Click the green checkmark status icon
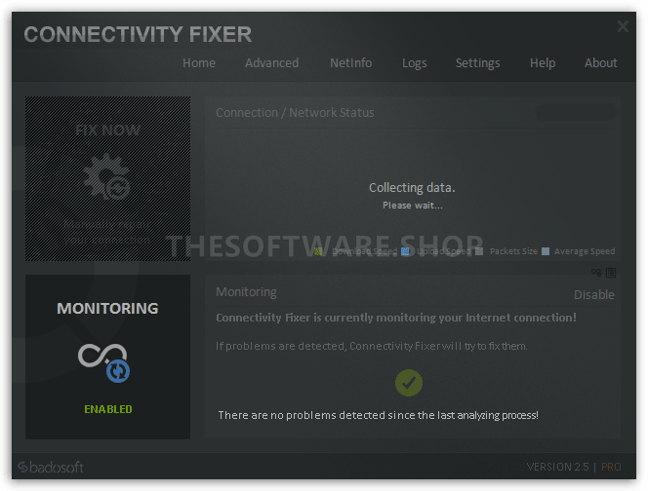The image size is (648, 491). tap(409, 383)
